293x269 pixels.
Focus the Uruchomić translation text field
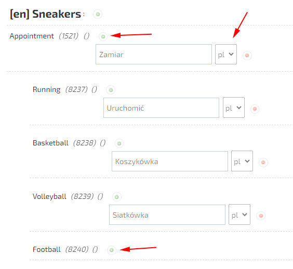[x=161, y=108]
